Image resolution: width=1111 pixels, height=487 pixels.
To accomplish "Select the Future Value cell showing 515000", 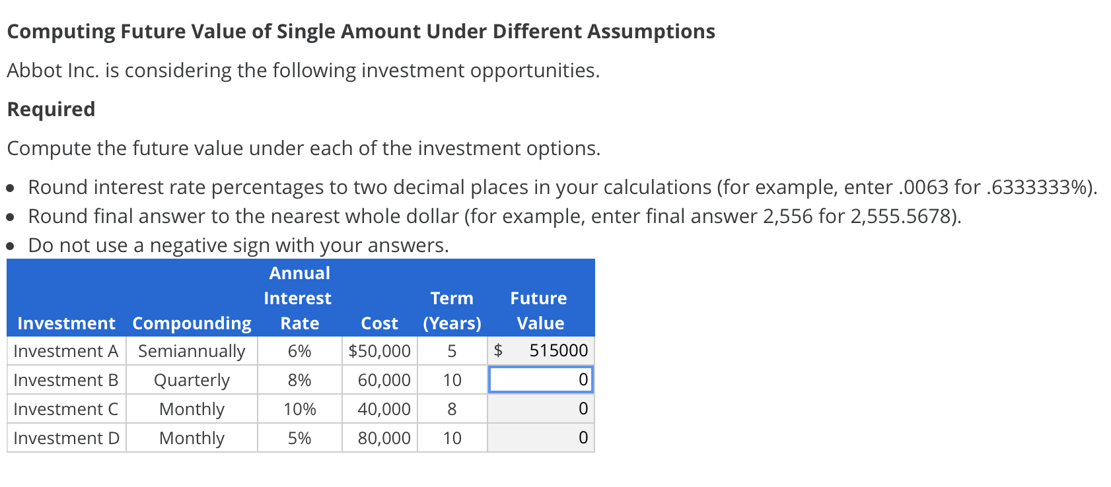I will tap(539, 350).
